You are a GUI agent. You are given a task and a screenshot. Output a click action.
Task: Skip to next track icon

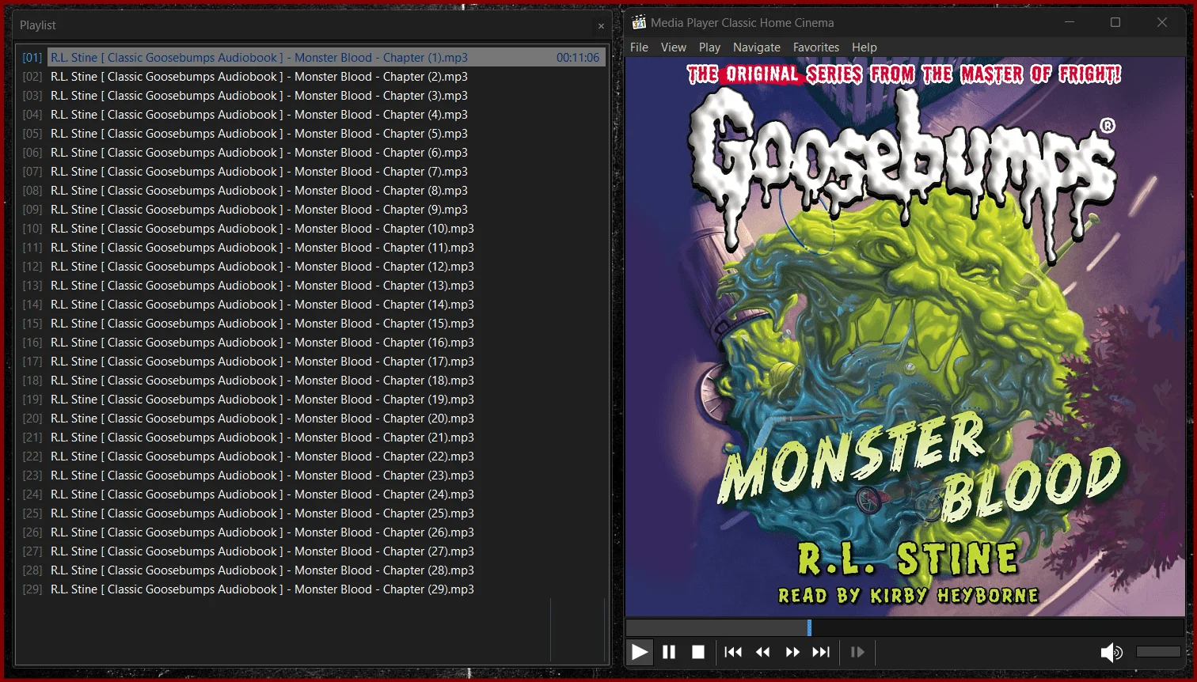pyautogui.click(x=821, y=652)
